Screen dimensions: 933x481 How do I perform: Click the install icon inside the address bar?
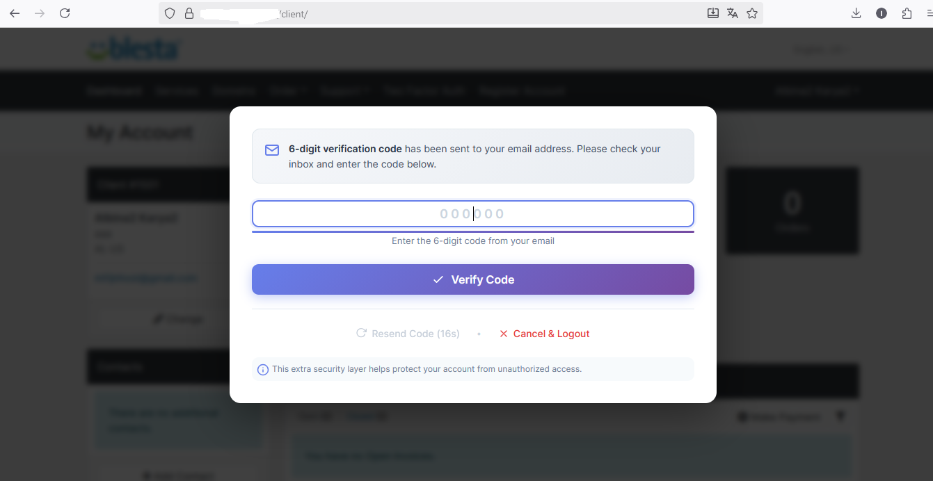click(713, 13)
